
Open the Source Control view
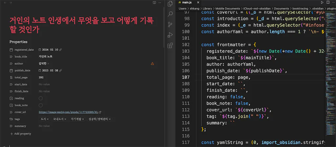tap(170, 24)
